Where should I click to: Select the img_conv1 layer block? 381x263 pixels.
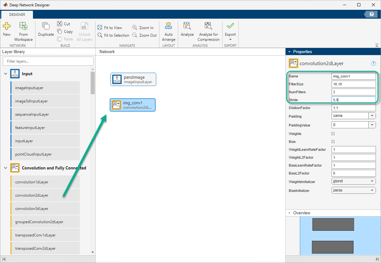coord(133,105)
